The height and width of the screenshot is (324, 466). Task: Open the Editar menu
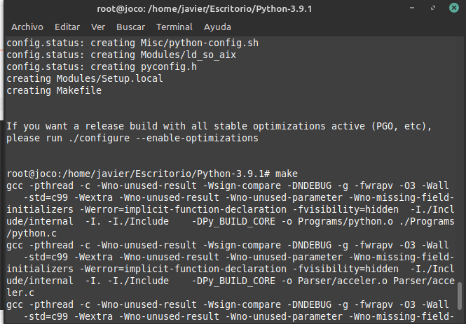(67, 27)
